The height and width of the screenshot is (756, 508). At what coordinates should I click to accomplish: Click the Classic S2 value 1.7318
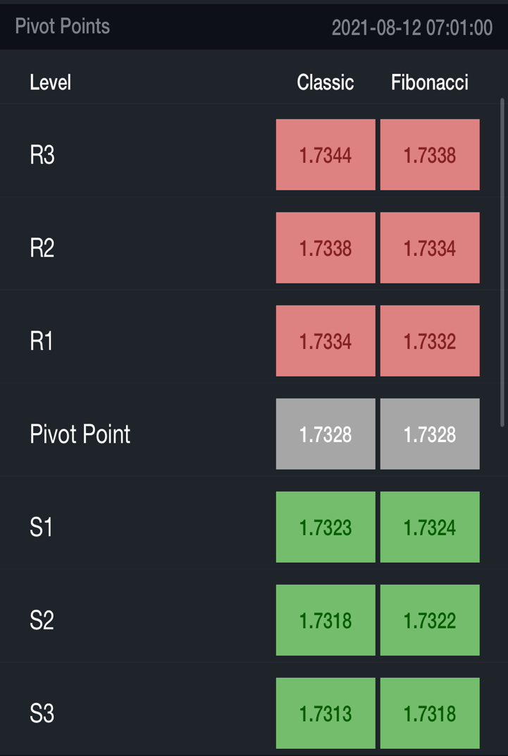(x=326, y=620)
